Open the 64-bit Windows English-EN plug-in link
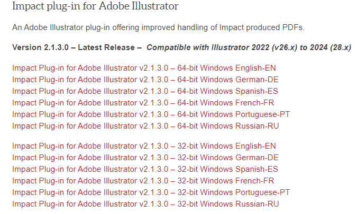The height and width of the screenshot is (214, 357). [x=144, y=68]
